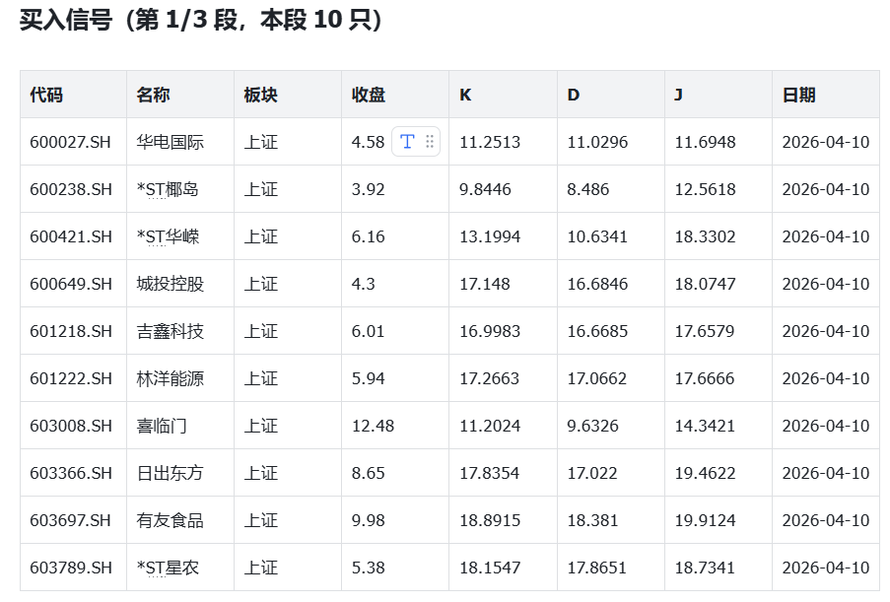Screen dimensions: 890x602
Task: Select stock code 600027.SH cell
Action: [x=71, y=142]
